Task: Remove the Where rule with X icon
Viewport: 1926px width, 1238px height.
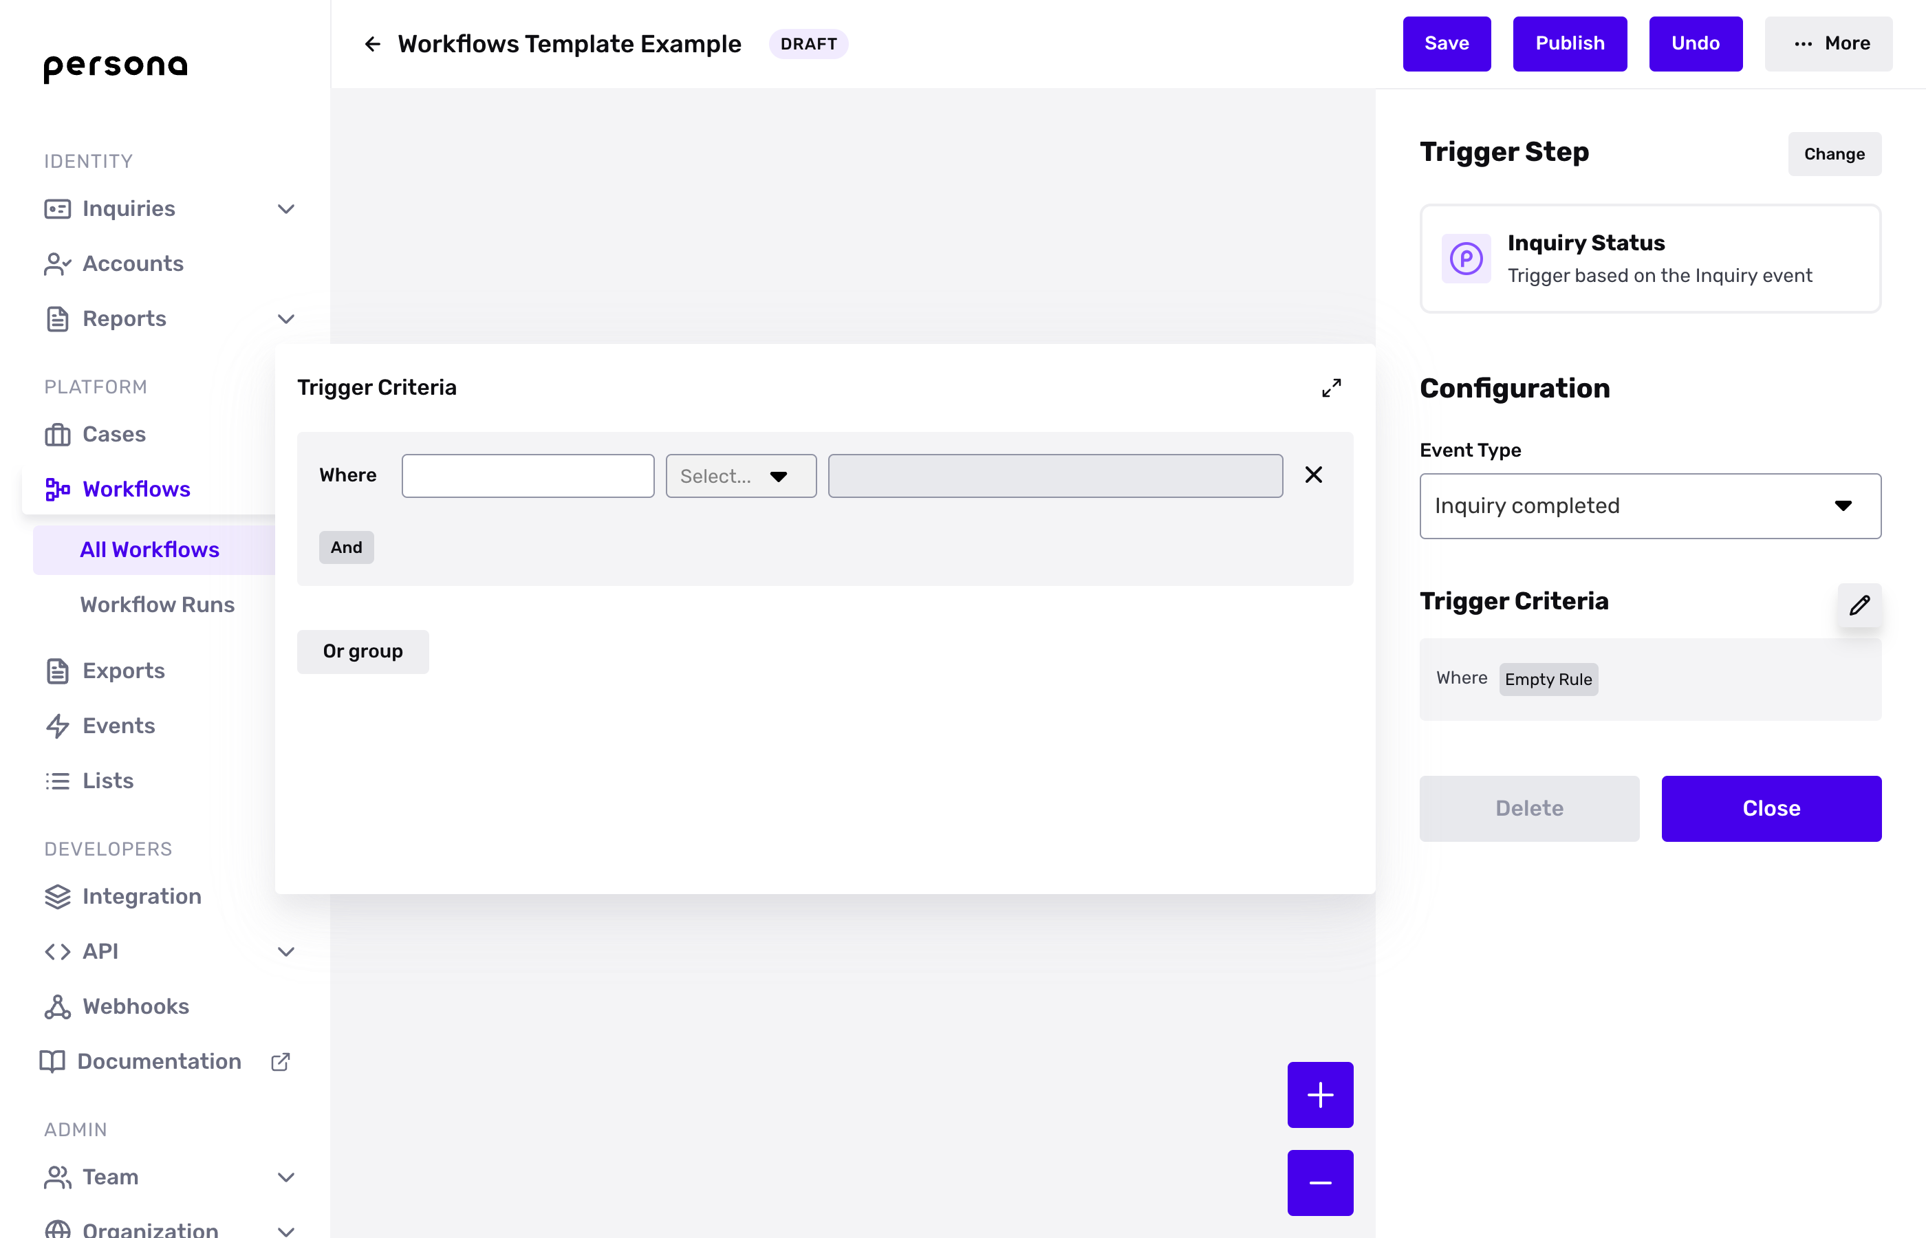Action: click(1314, 475)
